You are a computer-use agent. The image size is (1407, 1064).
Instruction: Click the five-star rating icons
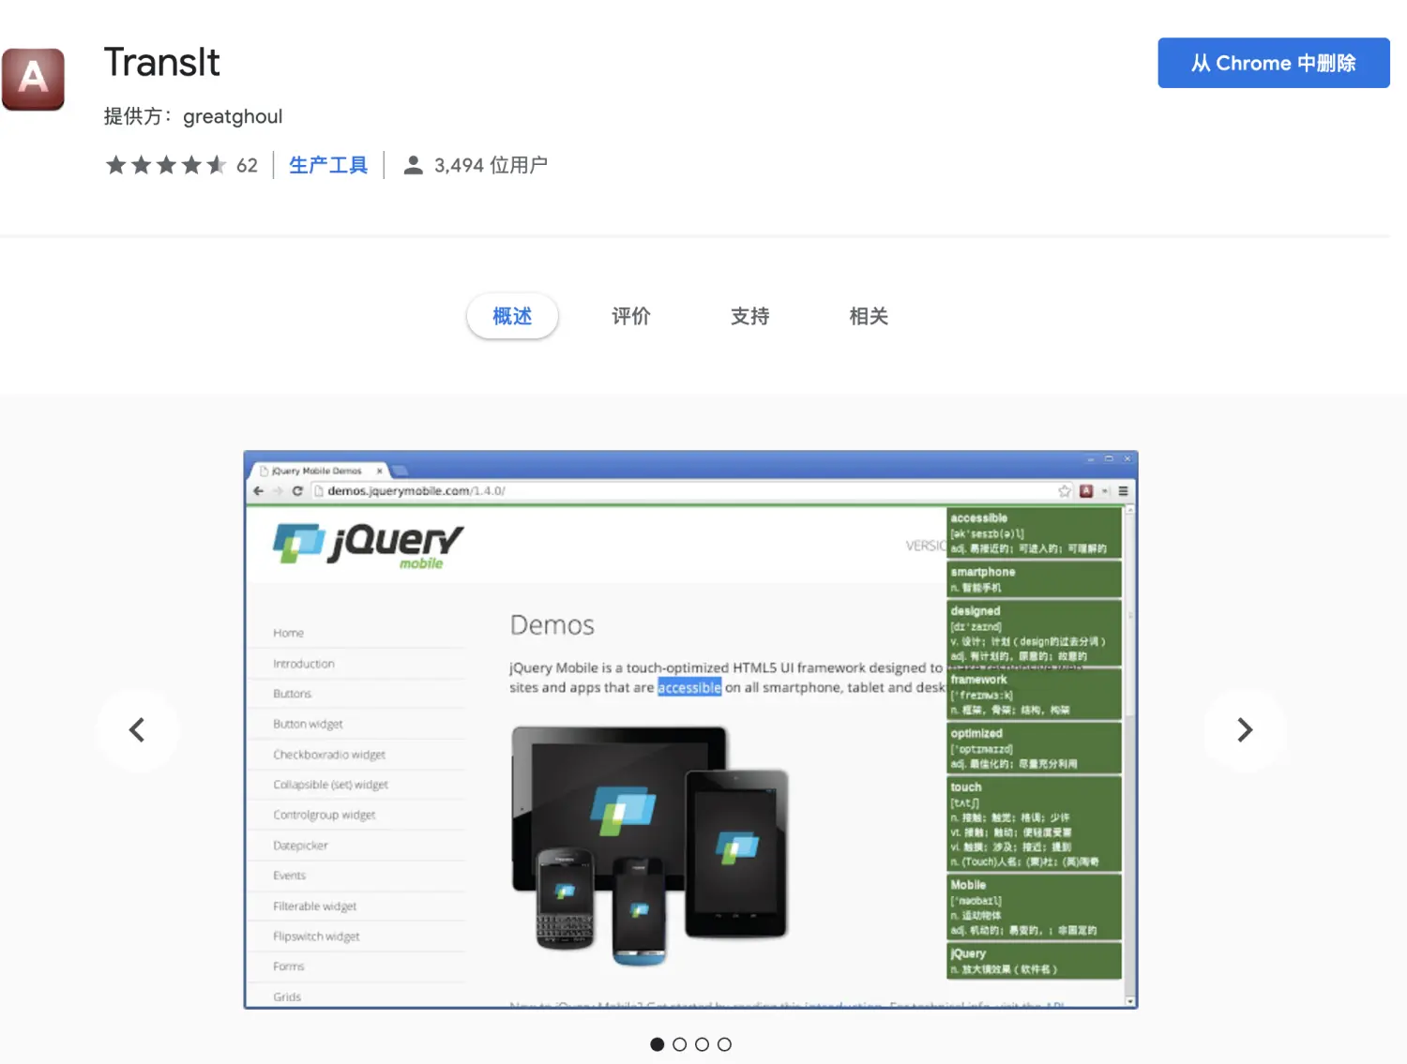166,166
